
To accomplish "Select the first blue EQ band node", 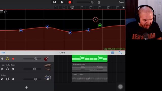I will click(x=21, y=30).
